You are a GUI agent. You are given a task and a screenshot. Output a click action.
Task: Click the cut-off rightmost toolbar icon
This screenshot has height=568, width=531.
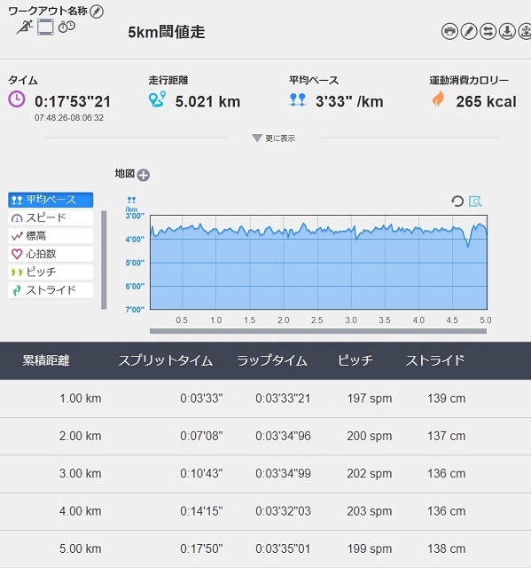525,31
